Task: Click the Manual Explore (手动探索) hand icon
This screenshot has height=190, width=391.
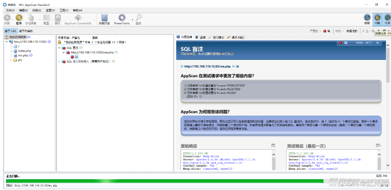Action: (30, 18)
